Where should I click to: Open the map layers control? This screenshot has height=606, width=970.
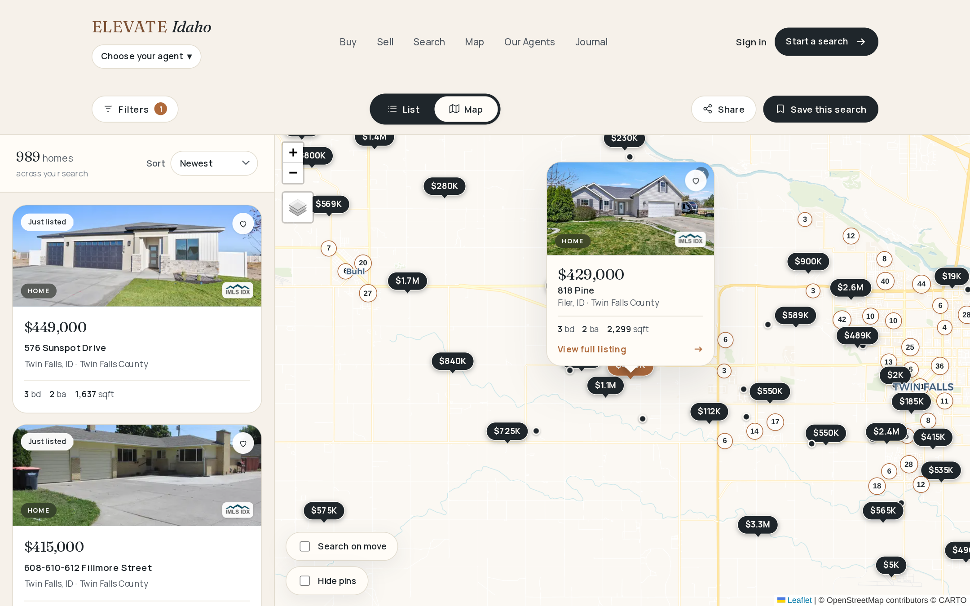(x=297, y=207)
